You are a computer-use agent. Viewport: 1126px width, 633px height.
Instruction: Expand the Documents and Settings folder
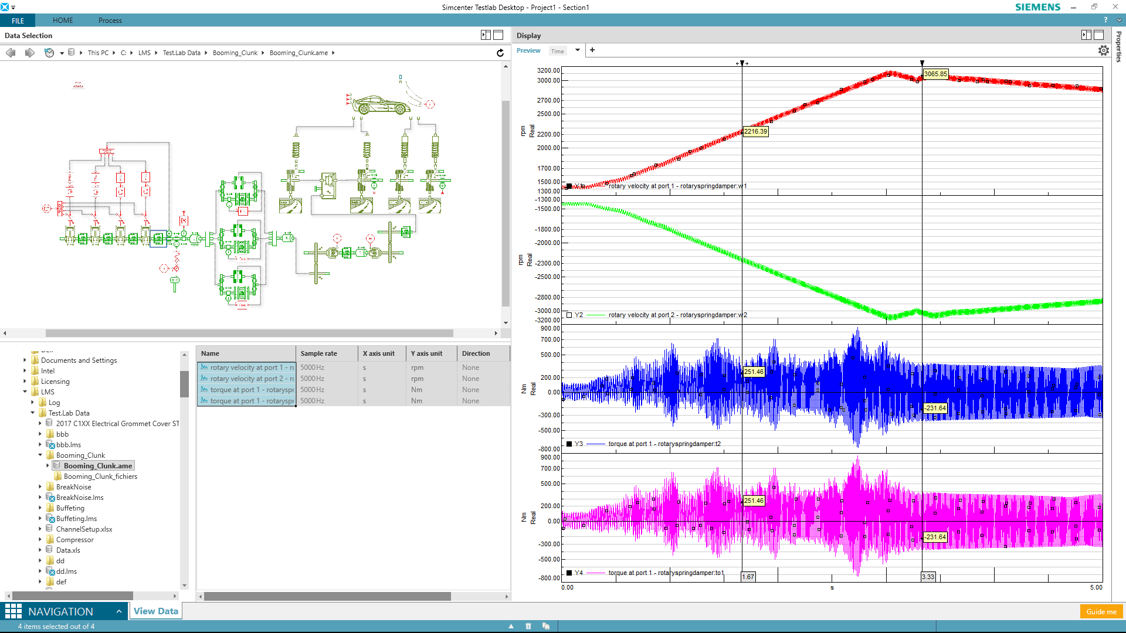[25, 360]
